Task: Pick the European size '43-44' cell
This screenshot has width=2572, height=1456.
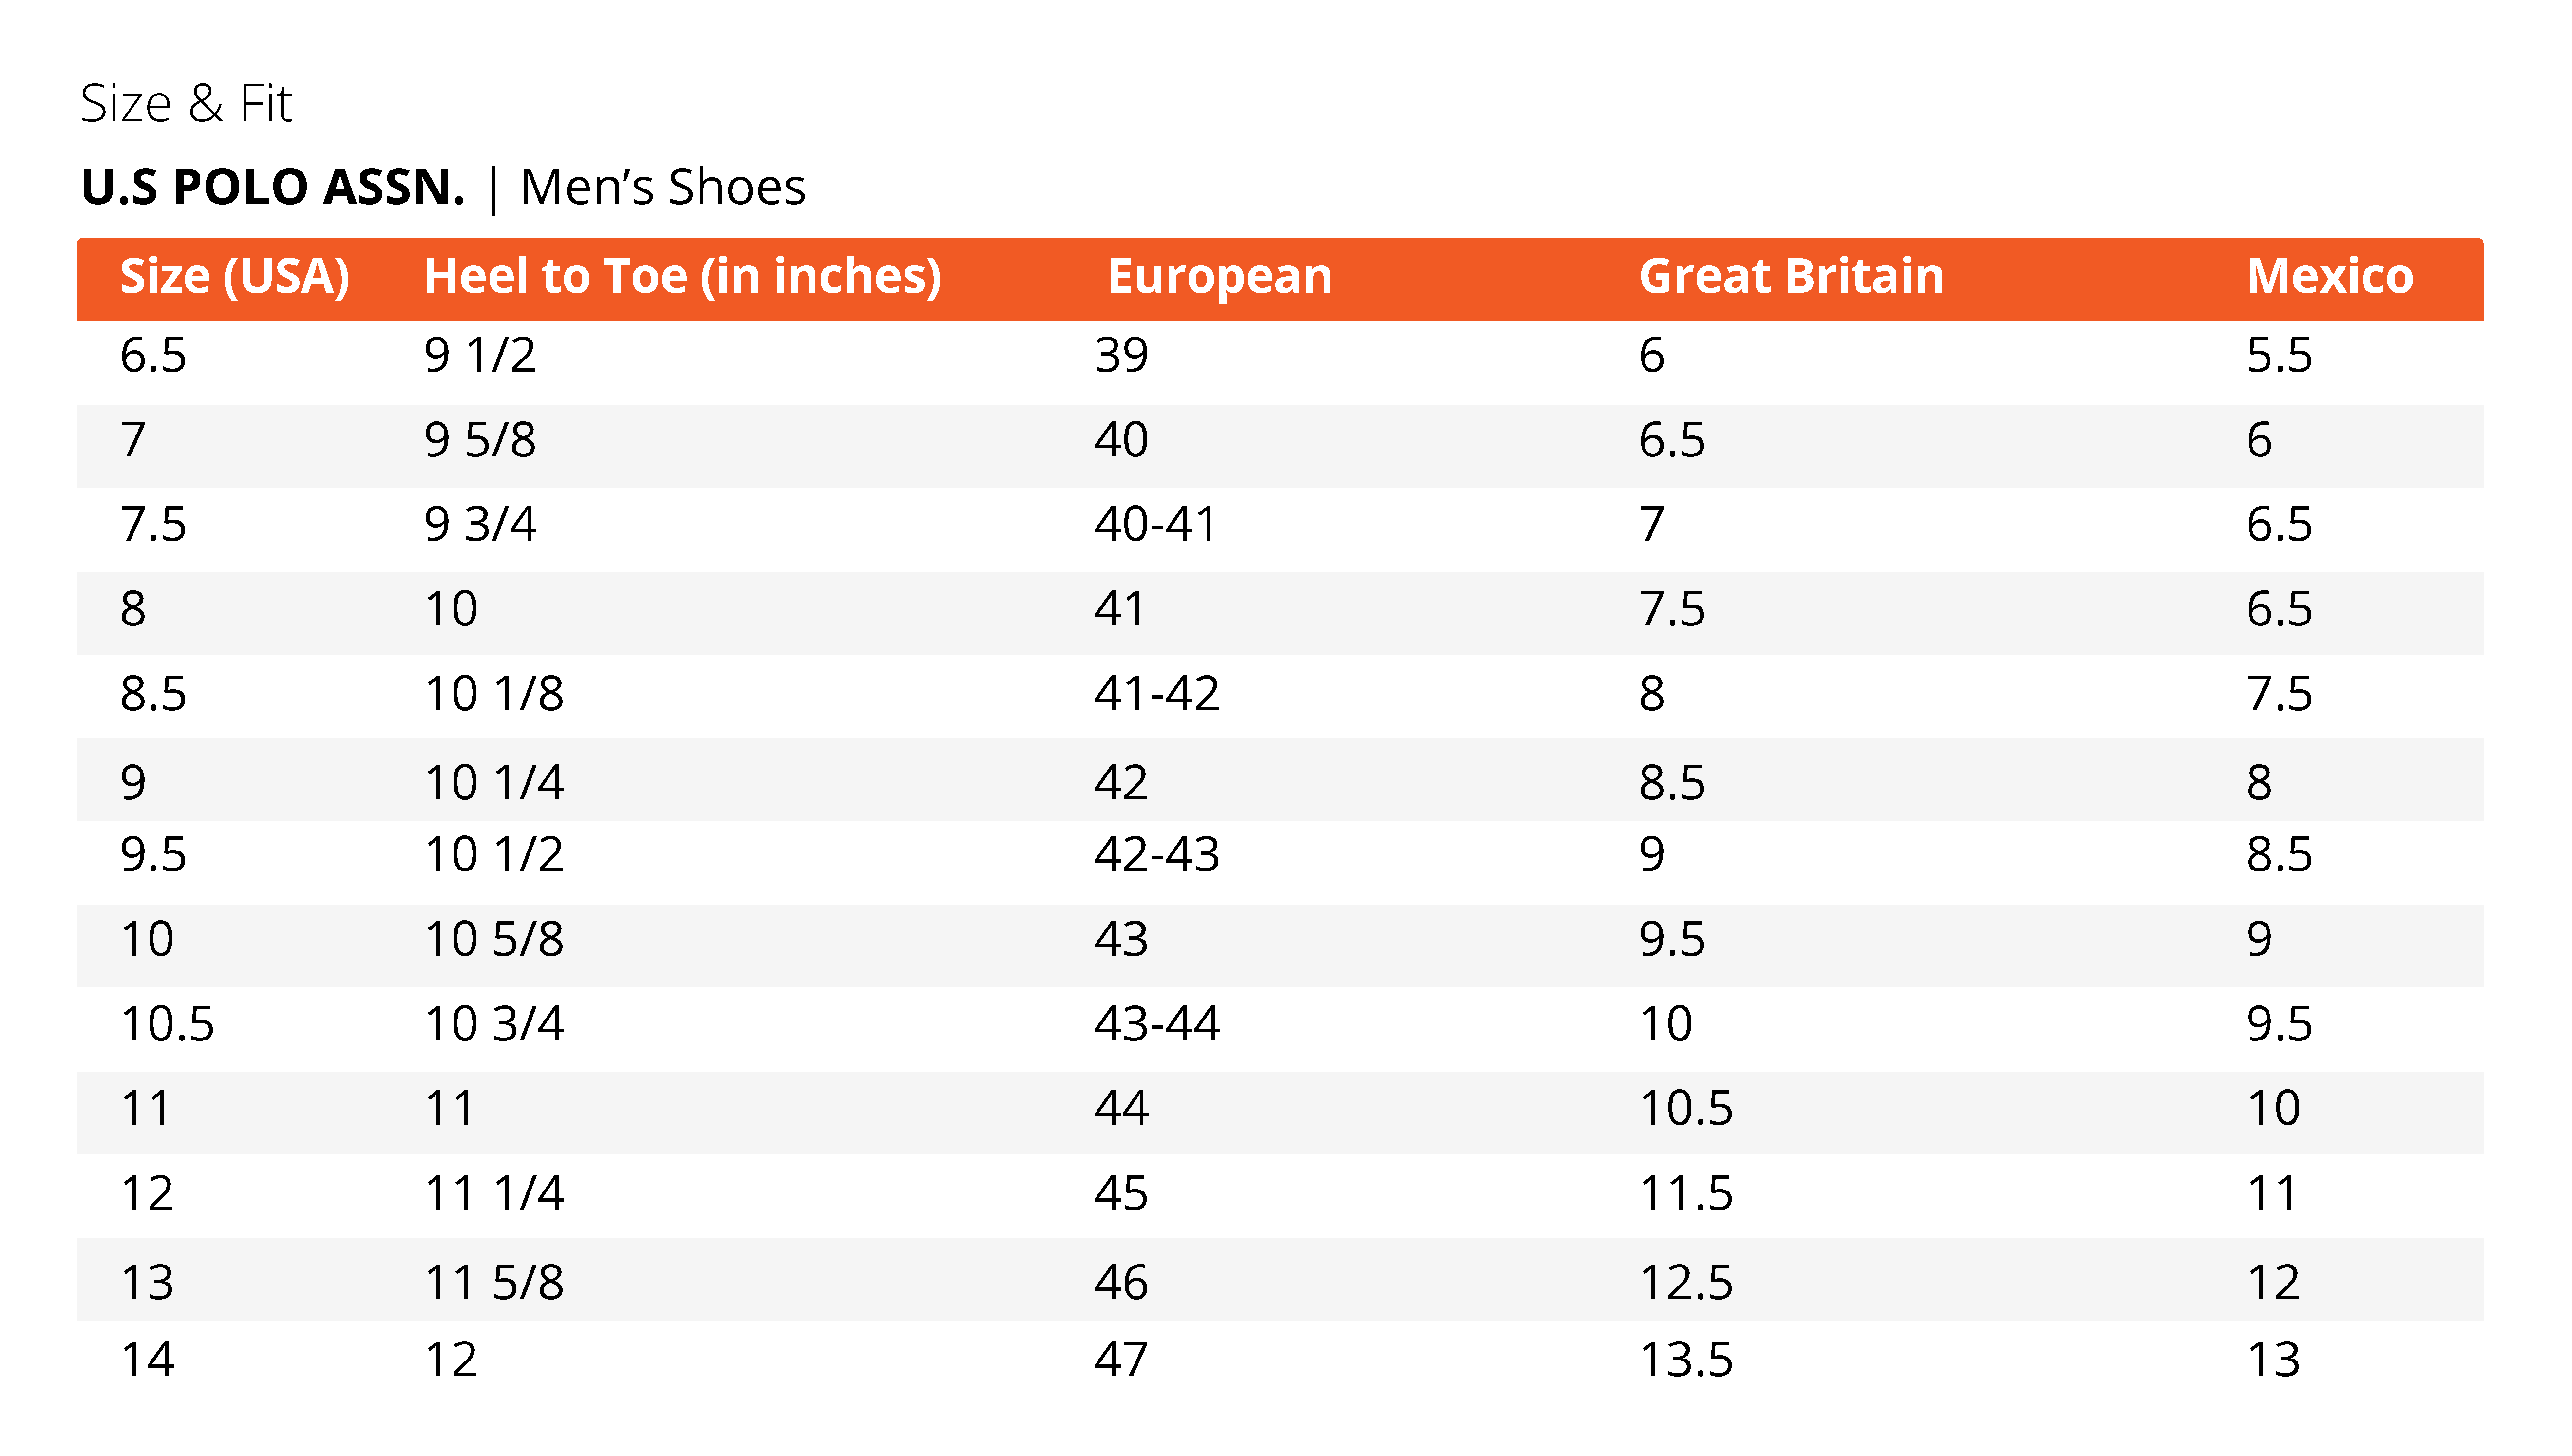Action: tap(1156, 1024)
